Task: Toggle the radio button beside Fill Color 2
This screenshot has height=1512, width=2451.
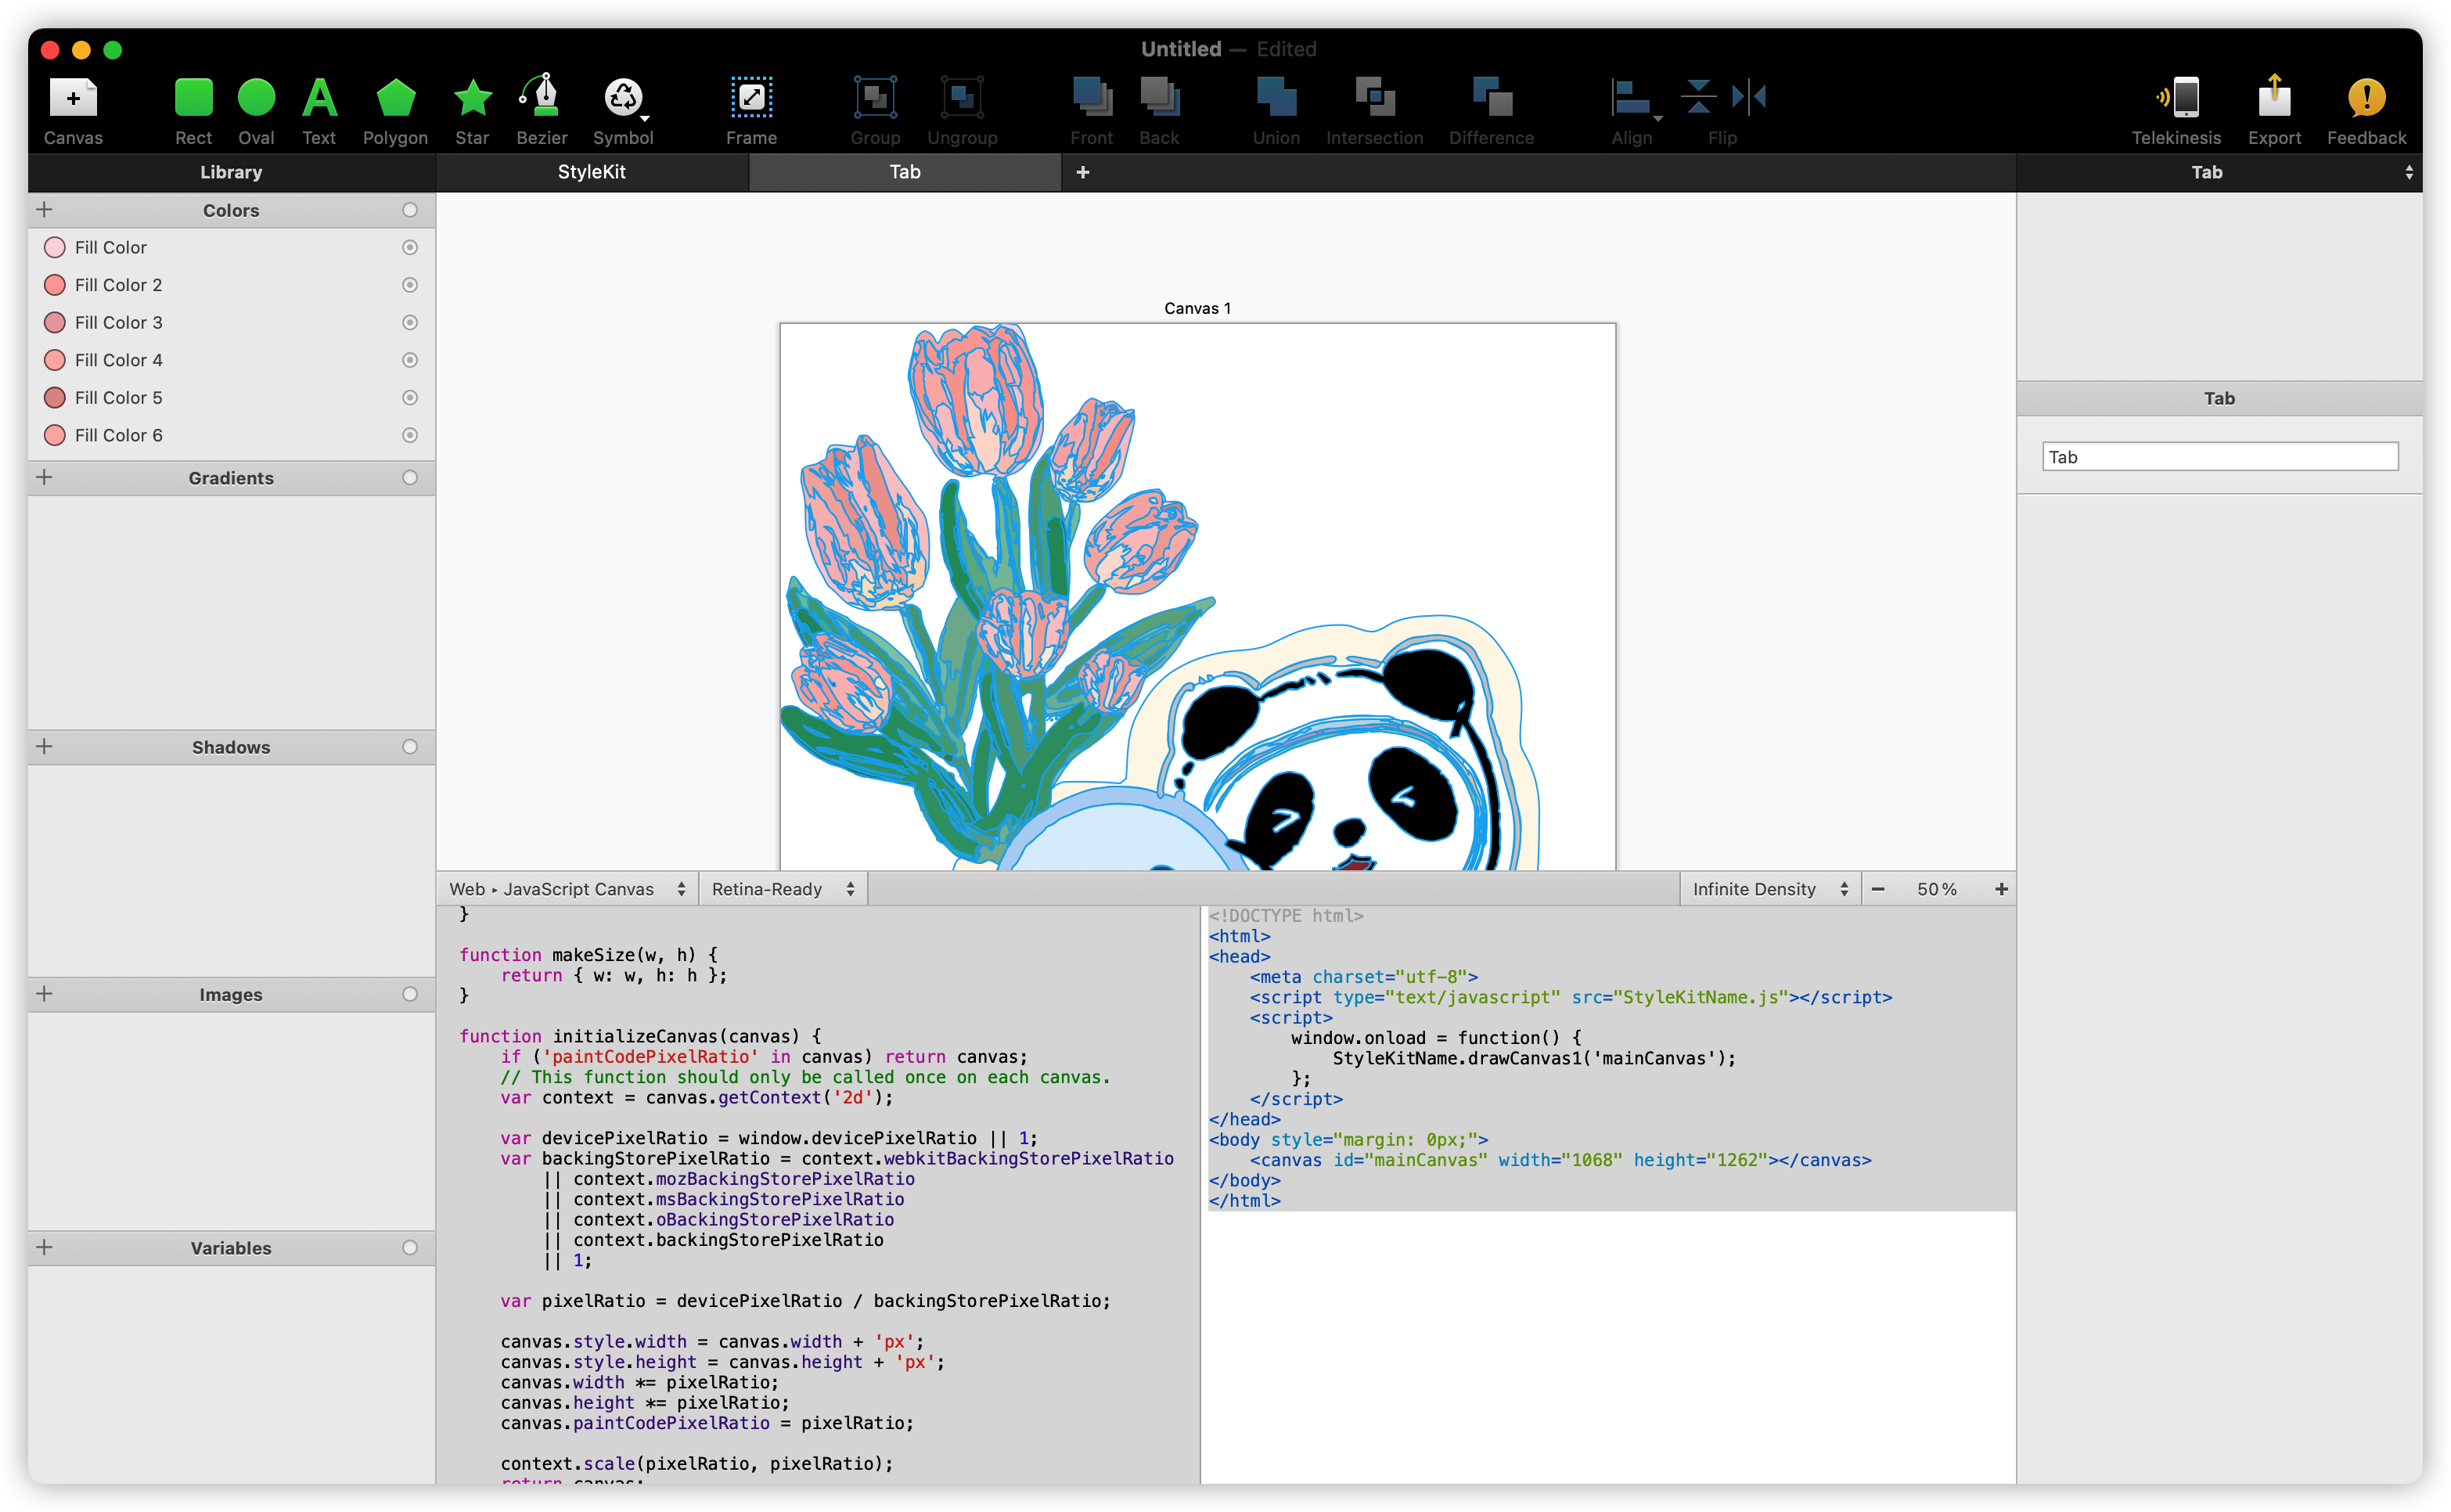Action: [410, 285]
